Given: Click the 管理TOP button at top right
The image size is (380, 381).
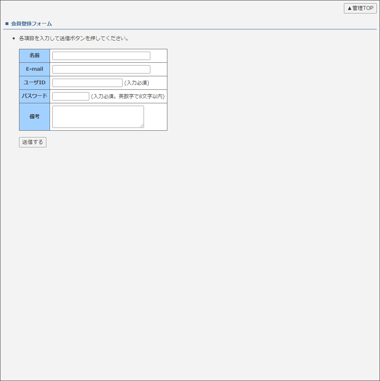Looking at the screenshot, I should (x=359, y=8).
